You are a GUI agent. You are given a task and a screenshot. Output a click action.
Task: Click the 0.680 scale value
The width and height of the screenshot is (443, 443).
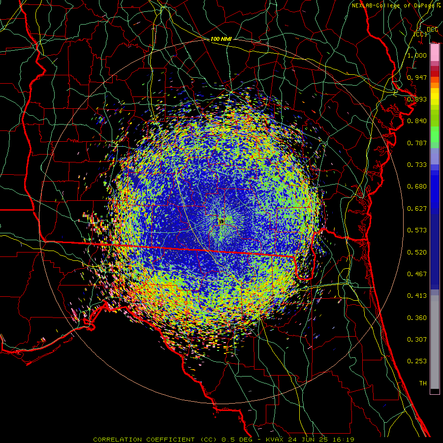point(417,187)
